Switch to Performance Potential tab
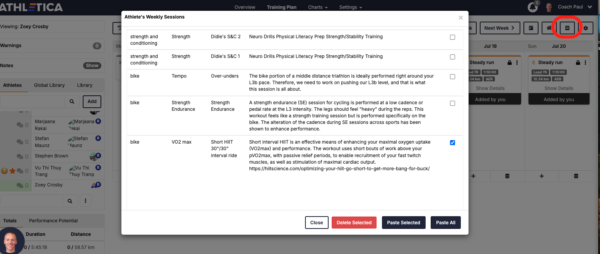The height and width of the screenshot is (254, 600). click(53, 221)
